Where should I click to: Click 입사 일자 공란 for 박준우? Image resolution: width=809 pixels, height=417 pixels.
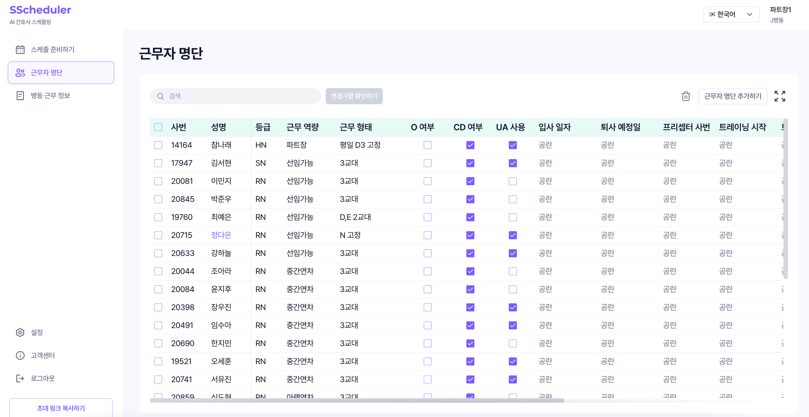[545, 199]
